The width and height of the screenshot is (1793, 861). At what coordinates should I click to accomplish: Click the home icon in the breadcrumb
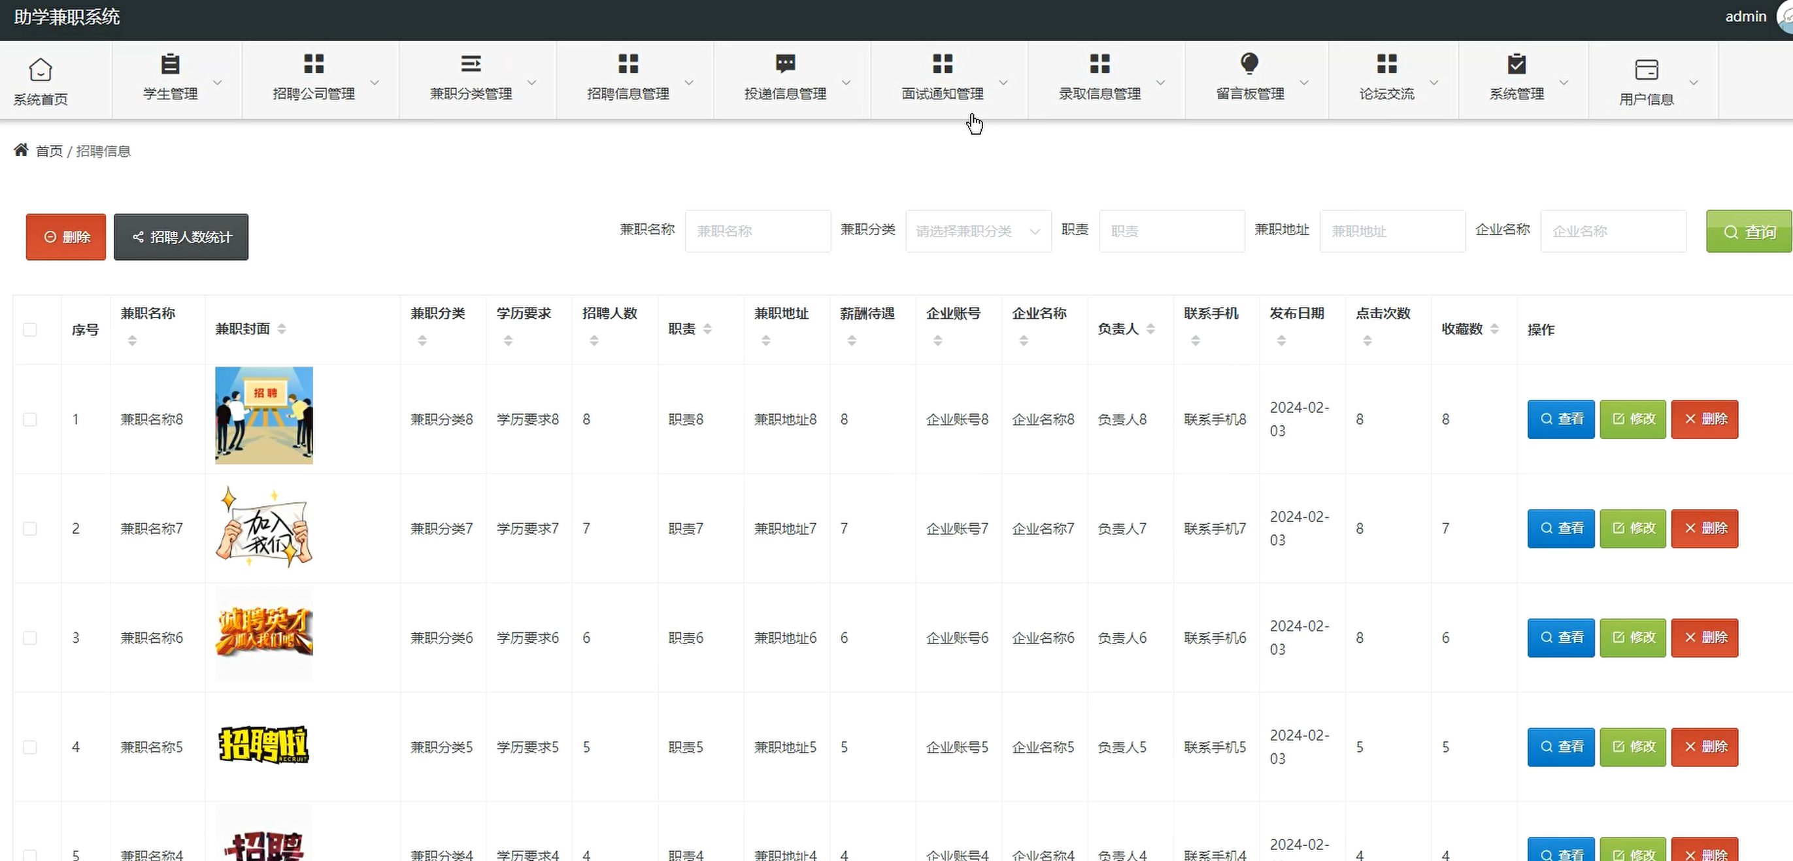point(21,150)
